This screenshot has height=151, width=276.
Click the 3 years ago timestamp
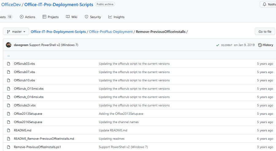265,147
